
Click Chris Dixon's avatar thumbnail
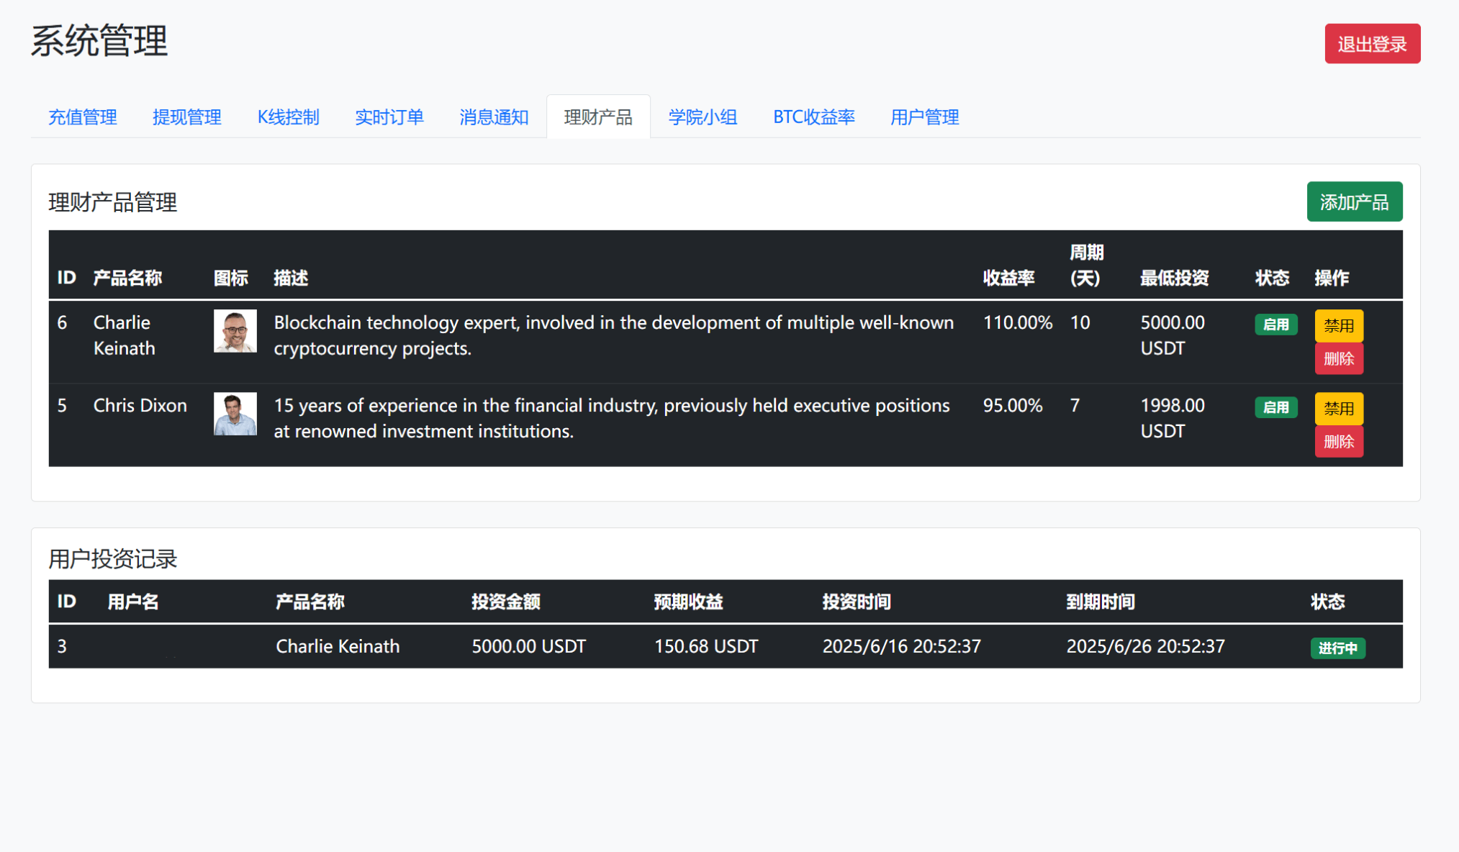[235, 414]
